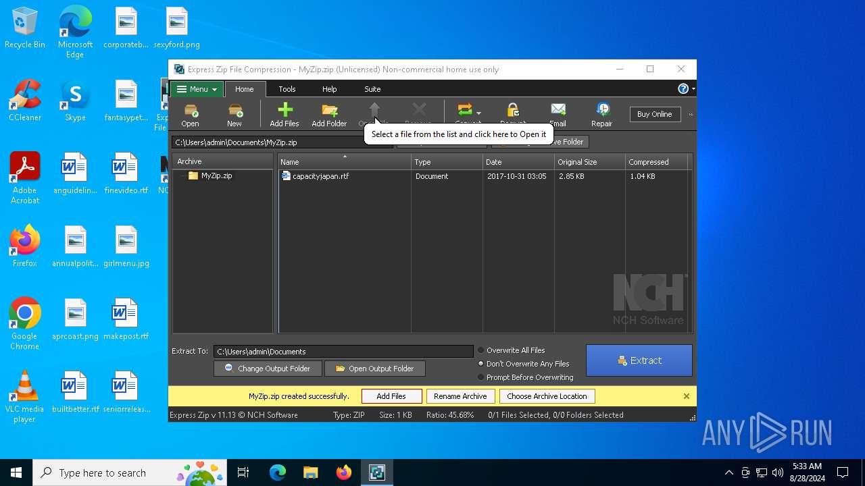Open Task View from taskbar

[x=243, y=473]
